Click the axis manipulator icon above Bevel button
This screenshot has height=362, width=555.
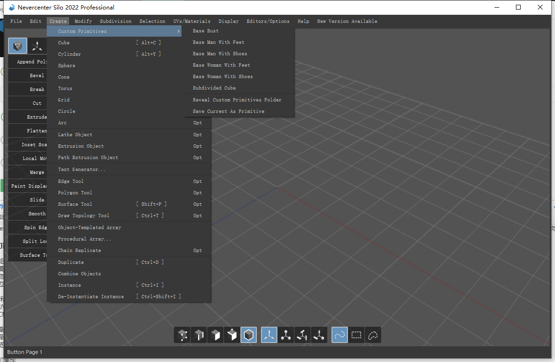(37, 46)
